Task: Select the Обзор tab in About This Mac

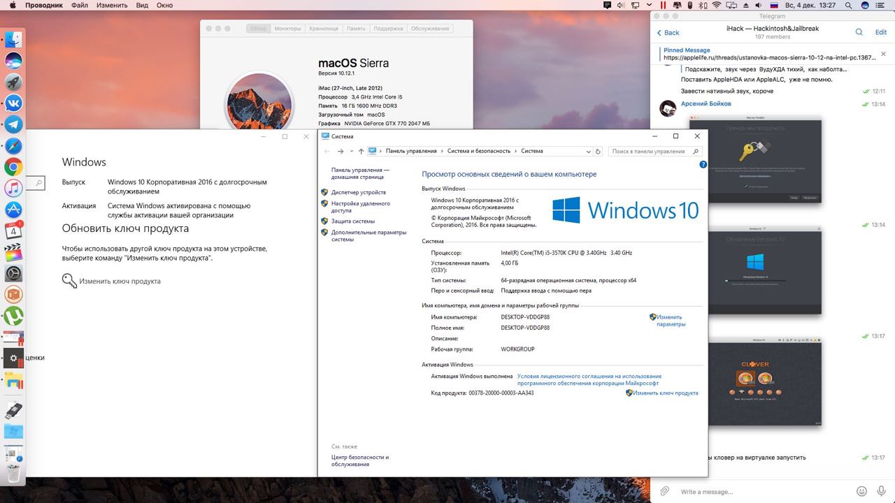Action: (259, 29)
